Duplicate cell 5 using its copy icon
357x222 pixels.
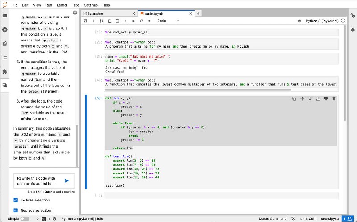coord(294,99)
